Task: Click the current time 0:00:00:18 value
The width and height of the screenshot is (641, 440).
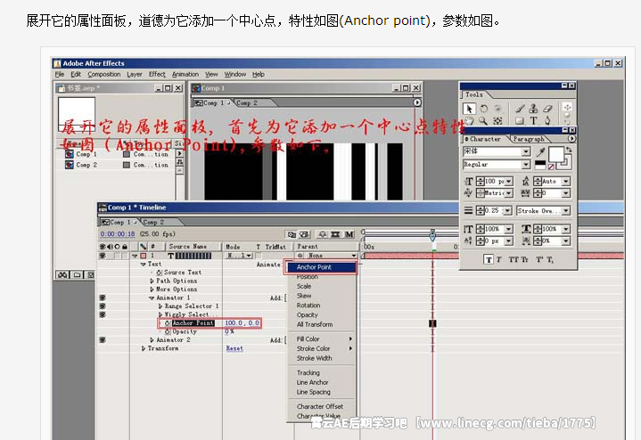Action: (x=118, y=234)
